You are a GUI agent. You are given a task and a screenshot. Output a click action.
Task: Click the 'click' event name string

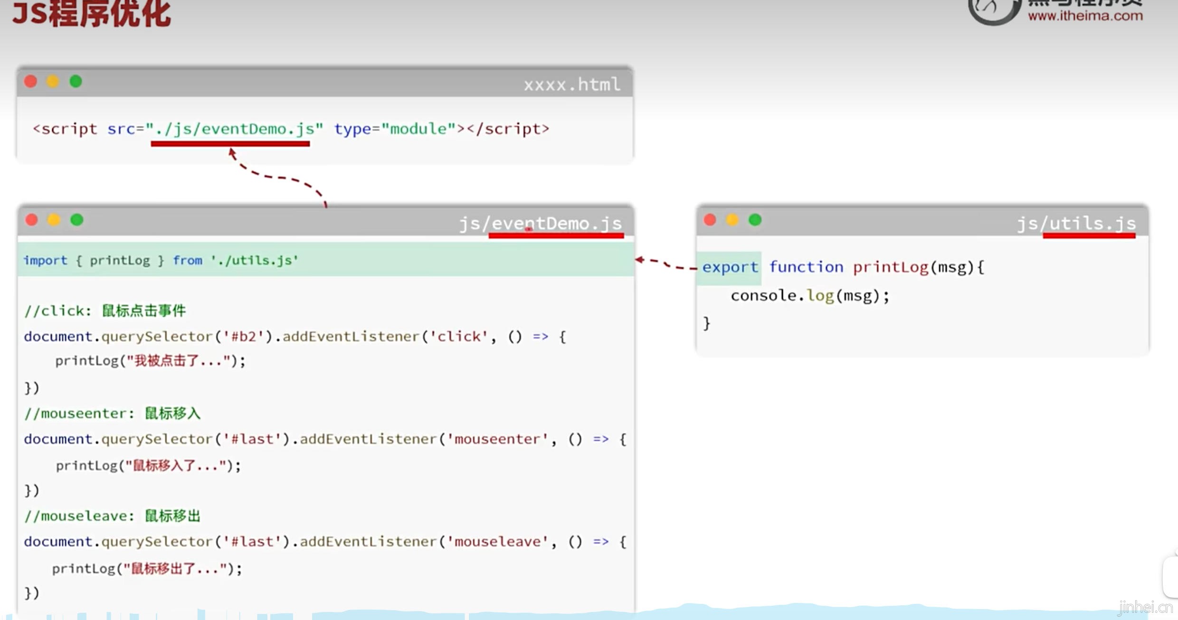coord(458,337)
